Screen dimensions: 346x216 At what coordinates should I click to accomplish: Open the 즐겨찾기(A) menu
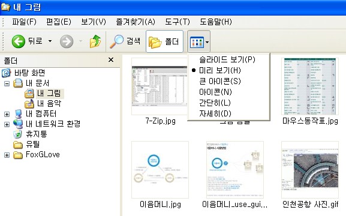[136, 22]
